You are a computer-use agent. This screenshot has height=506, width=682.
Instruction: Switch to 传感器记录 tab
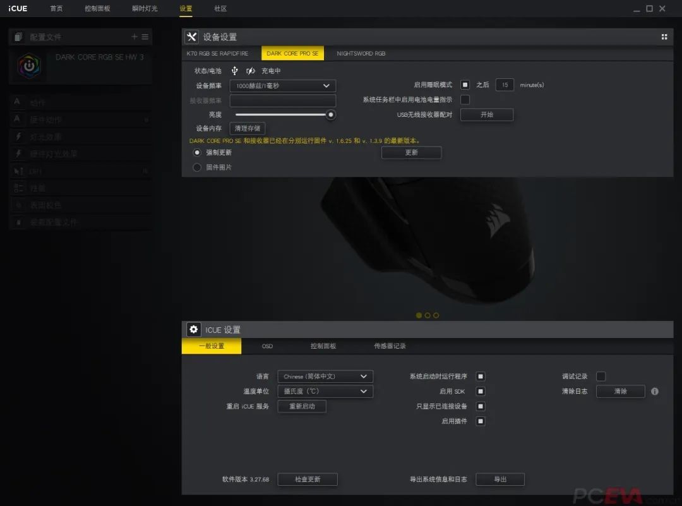click(390, 346)
